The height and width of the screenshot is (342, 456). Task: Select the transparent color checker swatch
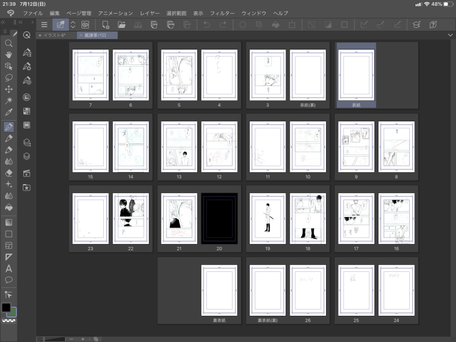(x=8, y=321)
